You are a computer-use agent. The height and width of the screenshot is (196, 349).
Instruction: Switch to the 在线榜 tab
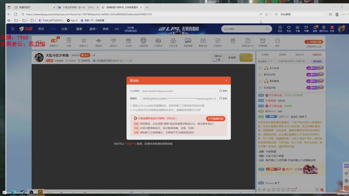pos(265,55)
